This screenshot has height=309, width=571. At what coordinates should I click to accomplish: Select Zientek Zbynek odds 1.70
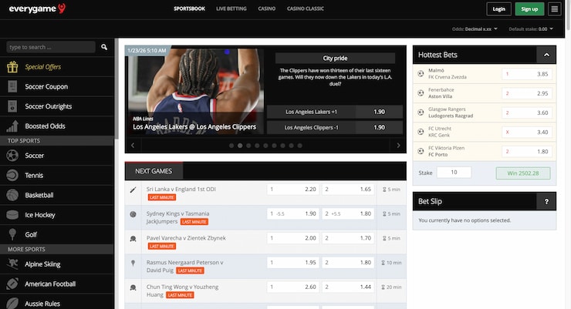tap(348, 238)
